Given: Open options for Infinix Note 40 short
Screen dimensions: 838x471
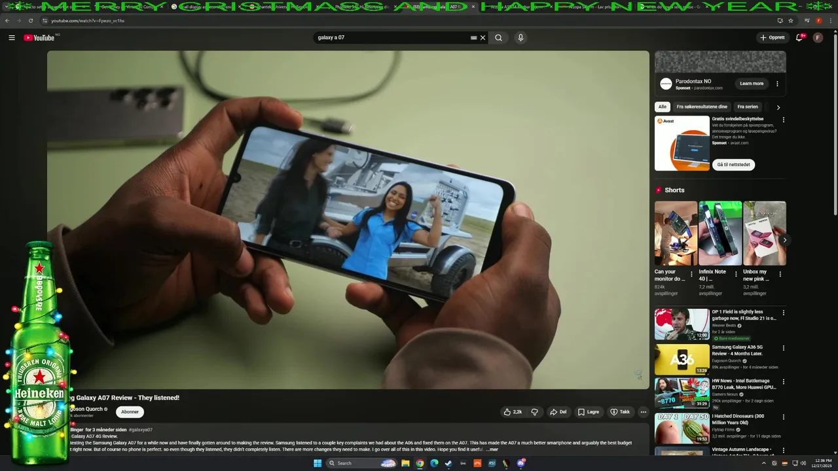Looking at the screenshot, I should [x=736, y=274].
